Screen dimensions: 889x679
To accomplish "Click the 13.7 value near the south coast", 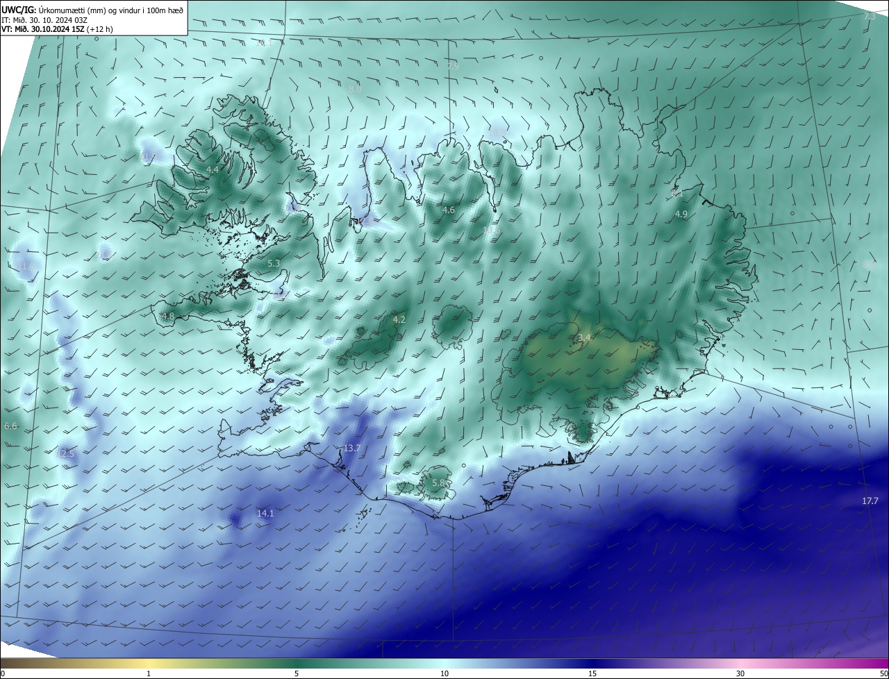I will (352, 449).
